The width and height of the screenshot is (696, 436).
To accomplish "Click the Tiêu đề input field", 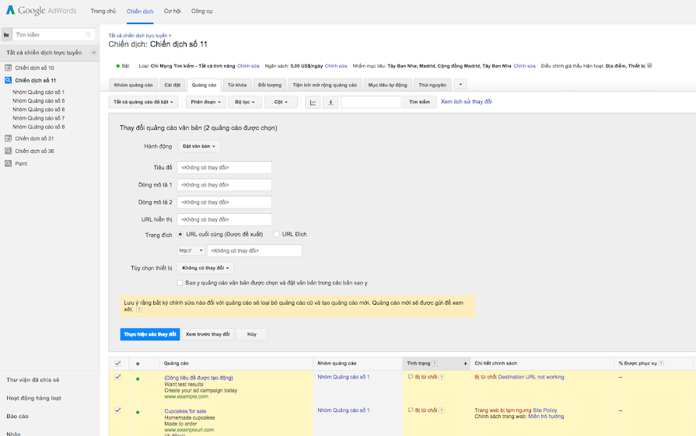I will click(x=224, y=167).
